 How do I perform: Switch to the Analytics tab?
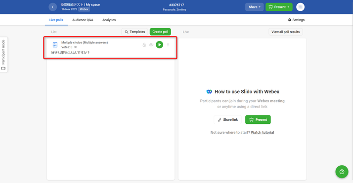click(109, 20)
